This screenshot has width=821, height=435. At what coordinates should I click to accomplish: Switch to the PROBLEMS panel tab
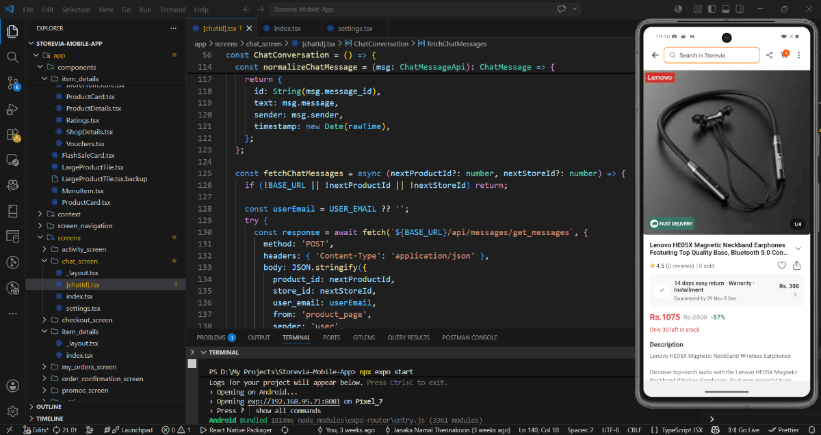pos(216,337)
